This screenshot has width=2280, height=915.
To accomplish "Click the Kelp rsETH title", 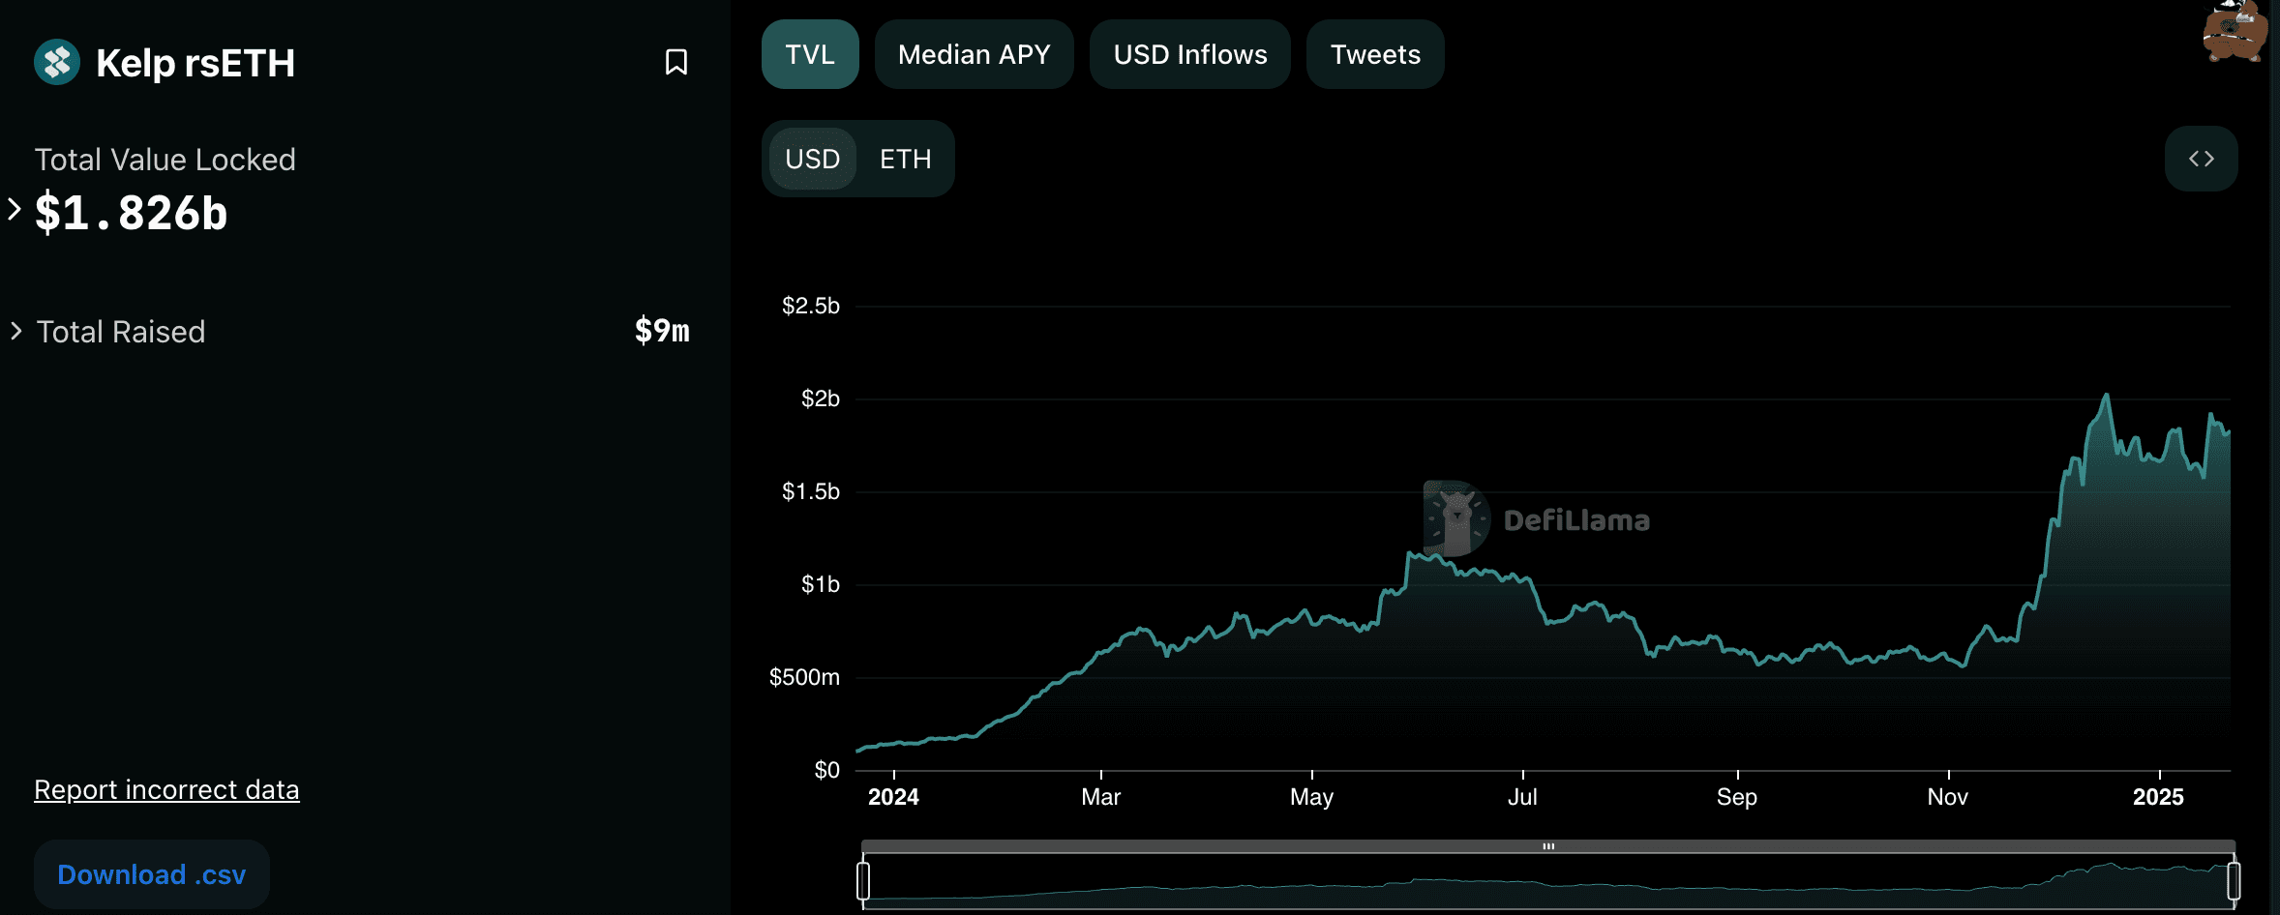I will pyautogui.click(x=195, y=63).
